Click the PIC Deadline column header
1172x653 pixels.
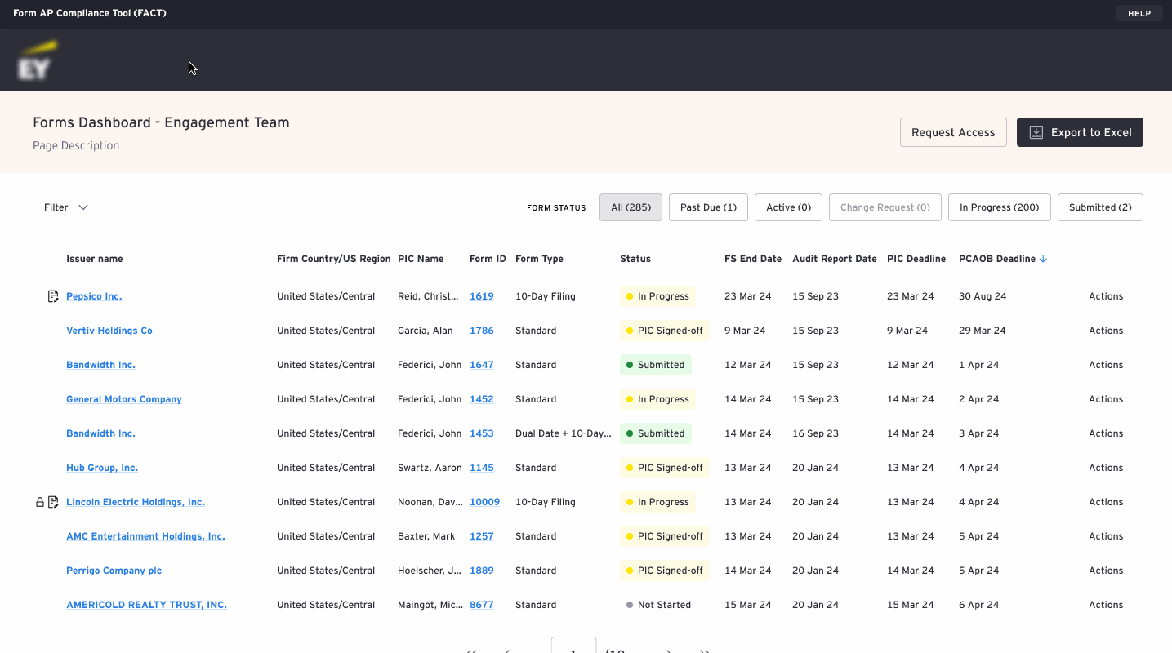coord(916,259)
